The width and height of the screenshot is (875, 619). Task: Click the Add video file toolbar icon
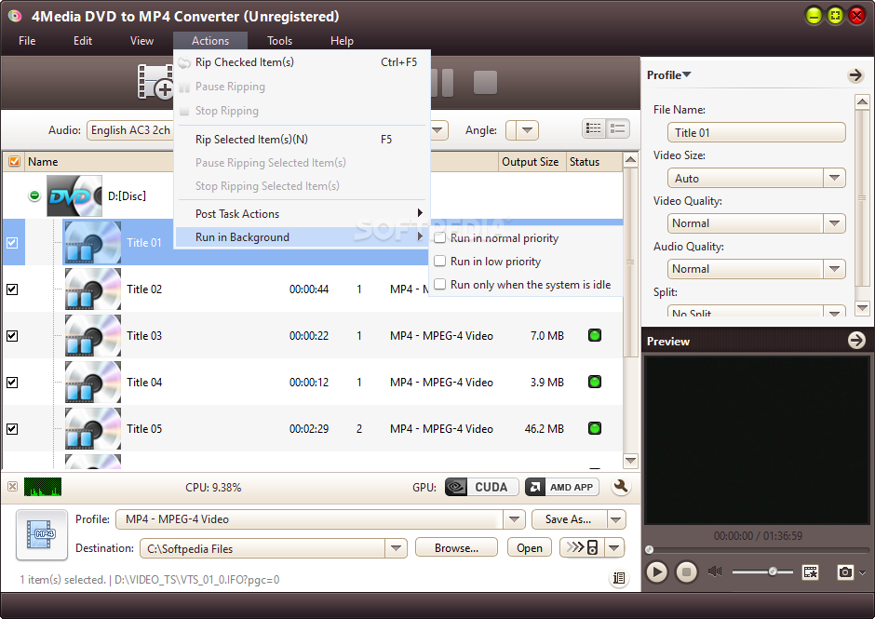click(x=155, y=82)
